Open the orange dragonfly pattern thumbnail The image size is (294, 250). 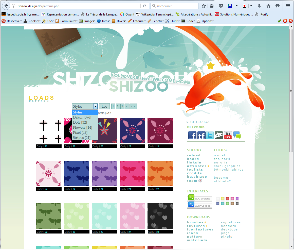(160, 173)
